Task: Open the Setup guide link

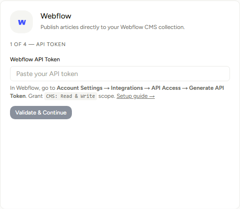Action: 136,96
